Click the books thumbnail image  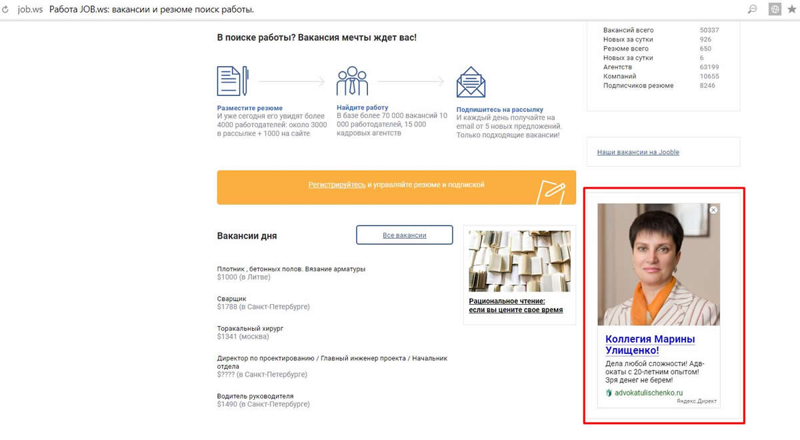tap(519, 261)
